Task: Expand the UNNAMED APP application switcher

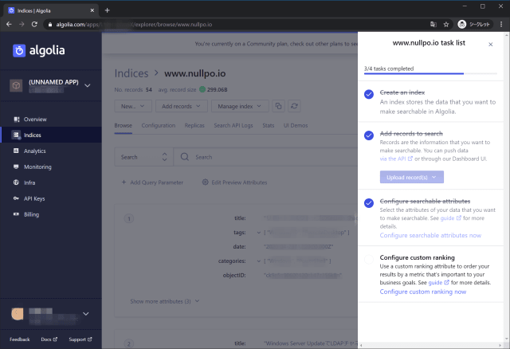Action: 87,85
